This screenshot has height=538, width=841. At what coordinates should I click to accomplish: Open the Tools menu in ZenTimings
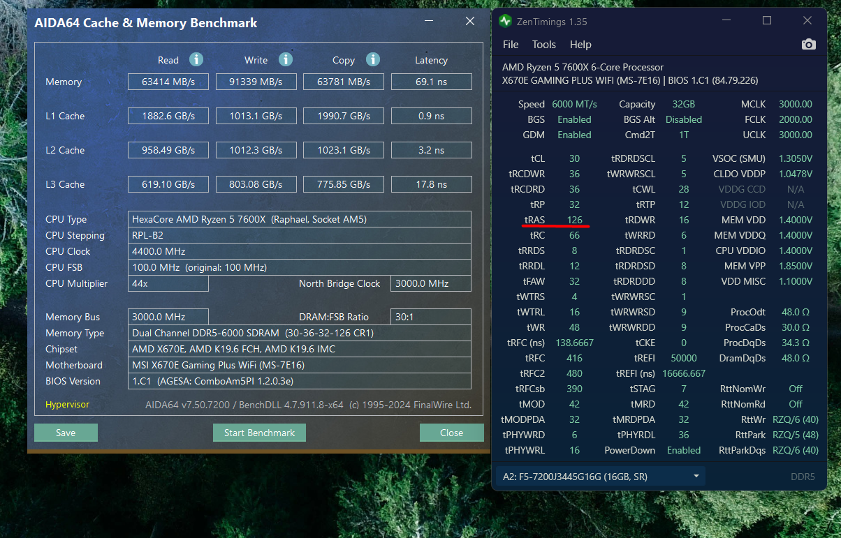(543, 45)
